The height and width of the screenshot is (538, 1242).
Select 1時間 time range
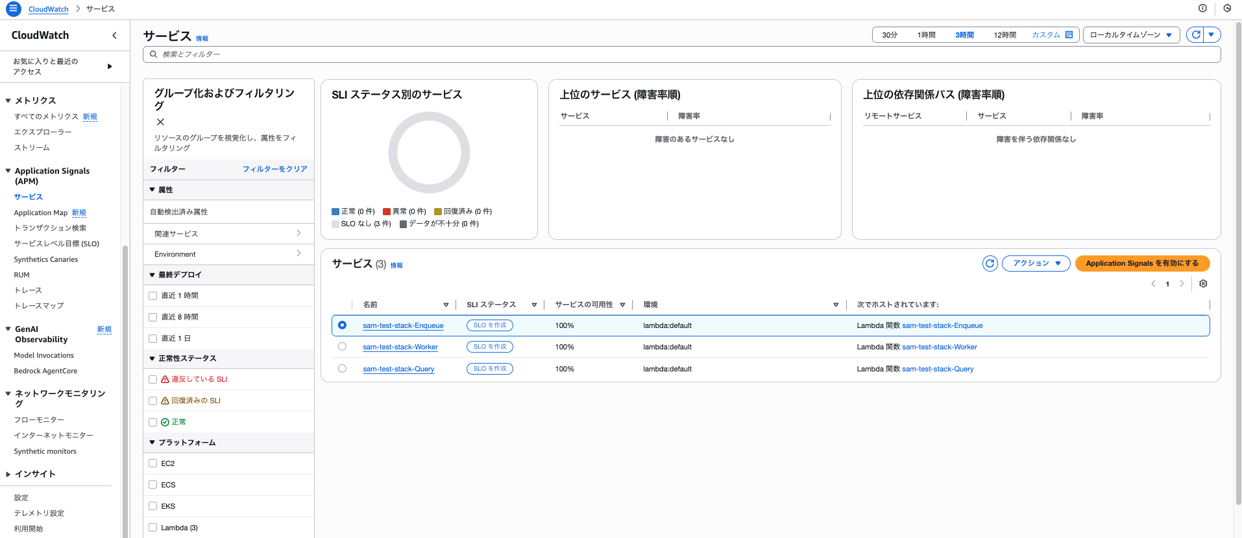click(x=926, y=35)
